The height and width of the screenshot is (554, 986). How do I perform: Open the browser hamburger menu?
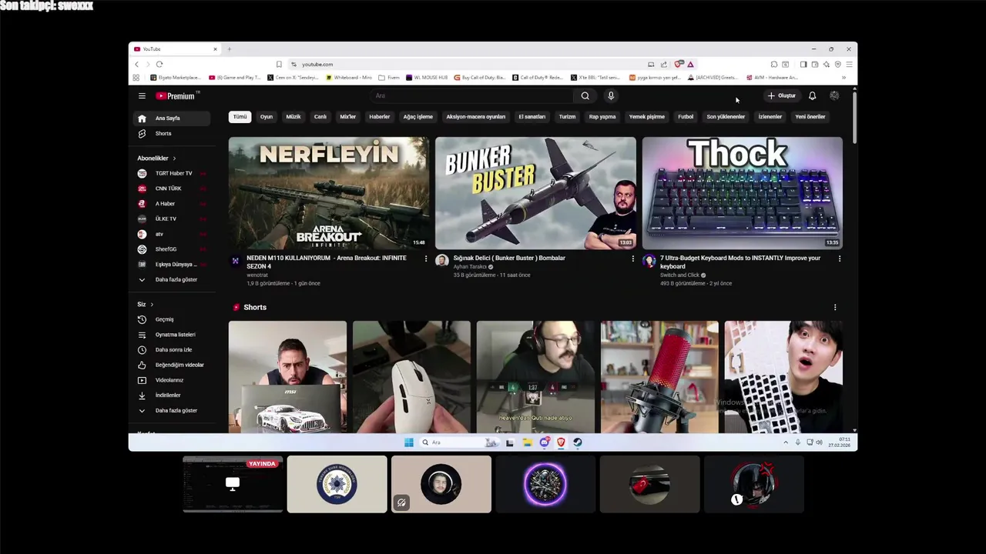coord(849,65)
